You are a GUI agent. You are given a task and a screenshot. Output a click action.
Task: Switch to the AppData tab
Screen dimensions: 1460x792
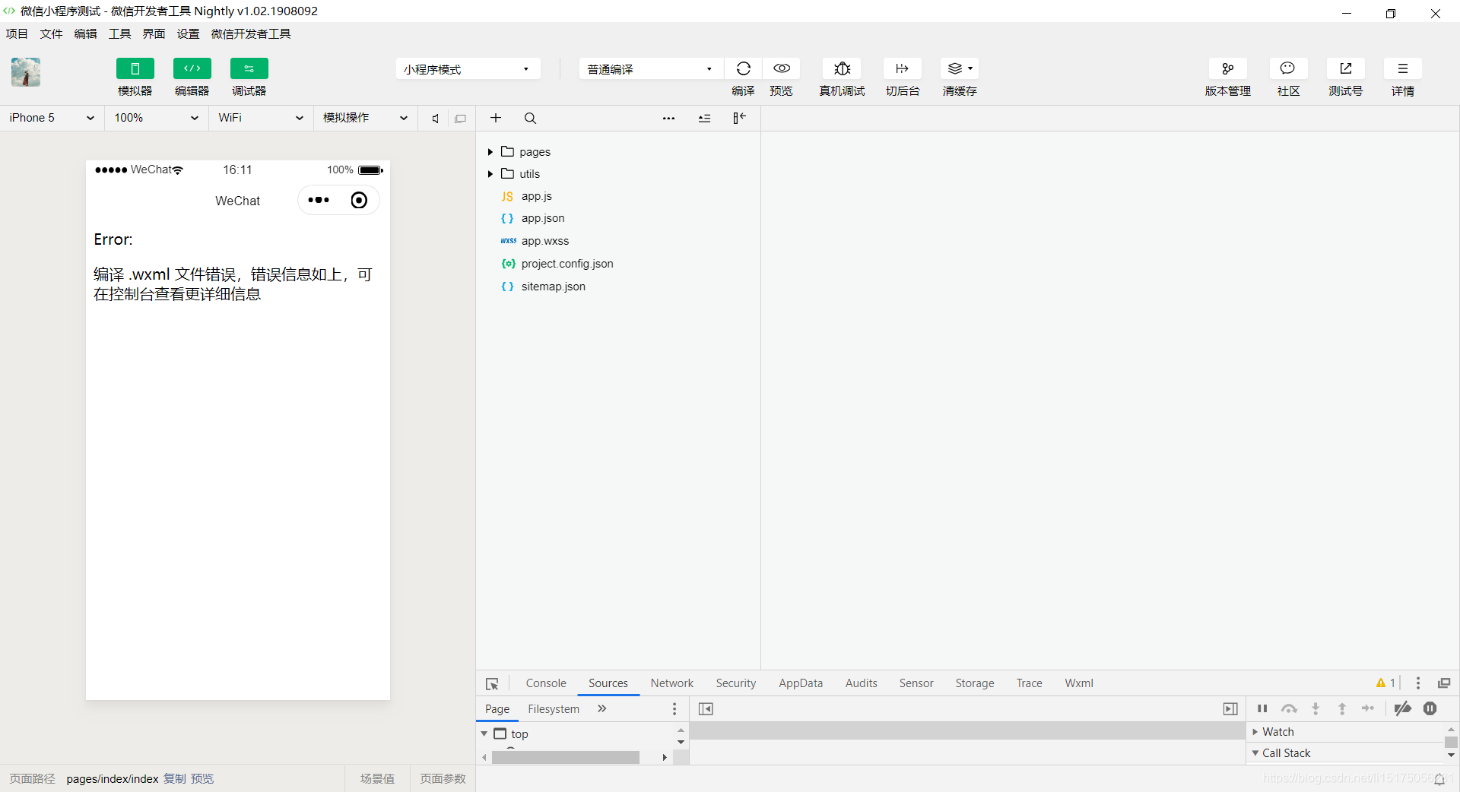[801, 683]
